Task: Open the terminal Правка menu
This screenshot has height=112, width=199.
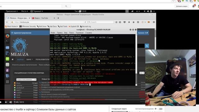Action: tap(59, 33)
